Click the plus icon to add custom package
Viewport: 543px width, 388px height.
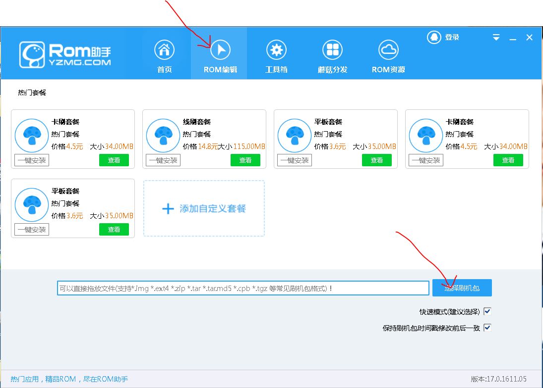pos(167,208)
